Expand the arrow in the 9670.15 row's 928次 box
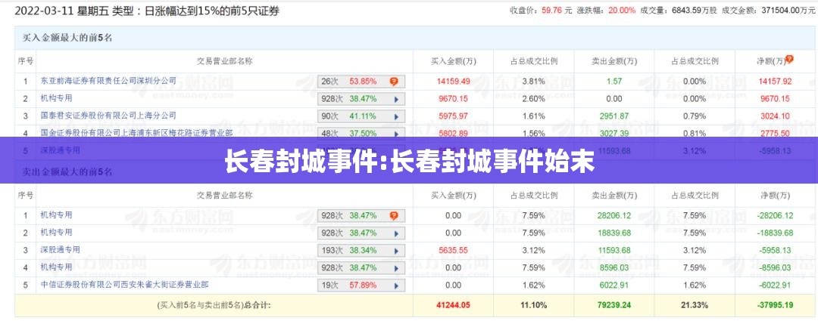 click(x=396, y=99)
